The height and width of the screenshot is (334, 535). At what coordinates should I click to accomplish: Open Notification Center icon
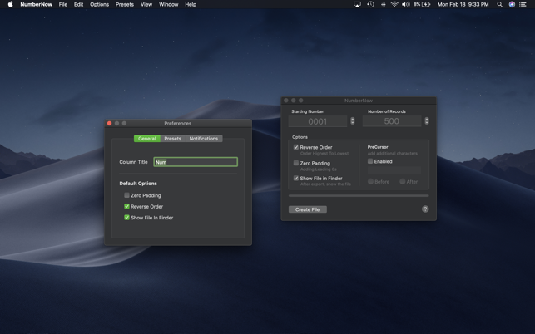click(523, 4)
